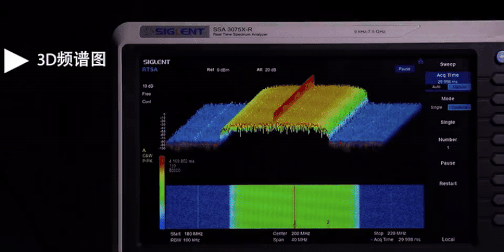Set Acq Time to Auto
The image size is (504, 252).
click(x=436, y=87)
